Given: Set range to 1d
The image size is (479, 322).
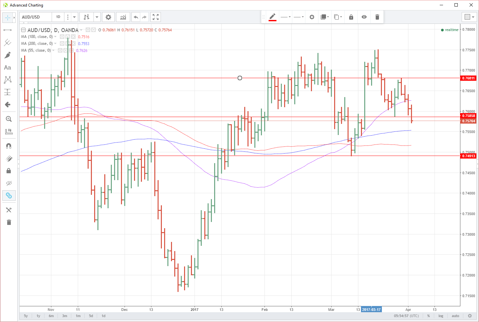Looking at the screenshot, I should coord(103,316).
